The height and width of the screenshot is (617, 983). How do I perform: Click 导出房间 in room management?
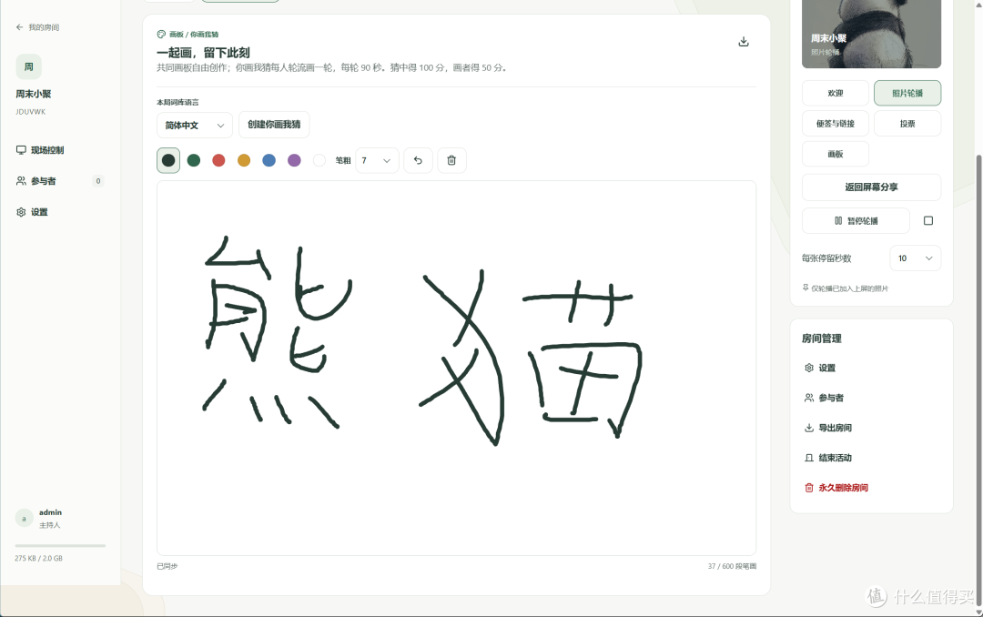point(835,428)
